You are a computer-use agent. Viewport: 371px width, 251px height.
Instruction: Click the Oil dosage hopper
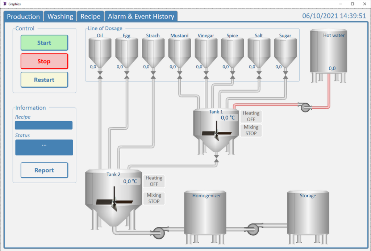coord(100,53)
